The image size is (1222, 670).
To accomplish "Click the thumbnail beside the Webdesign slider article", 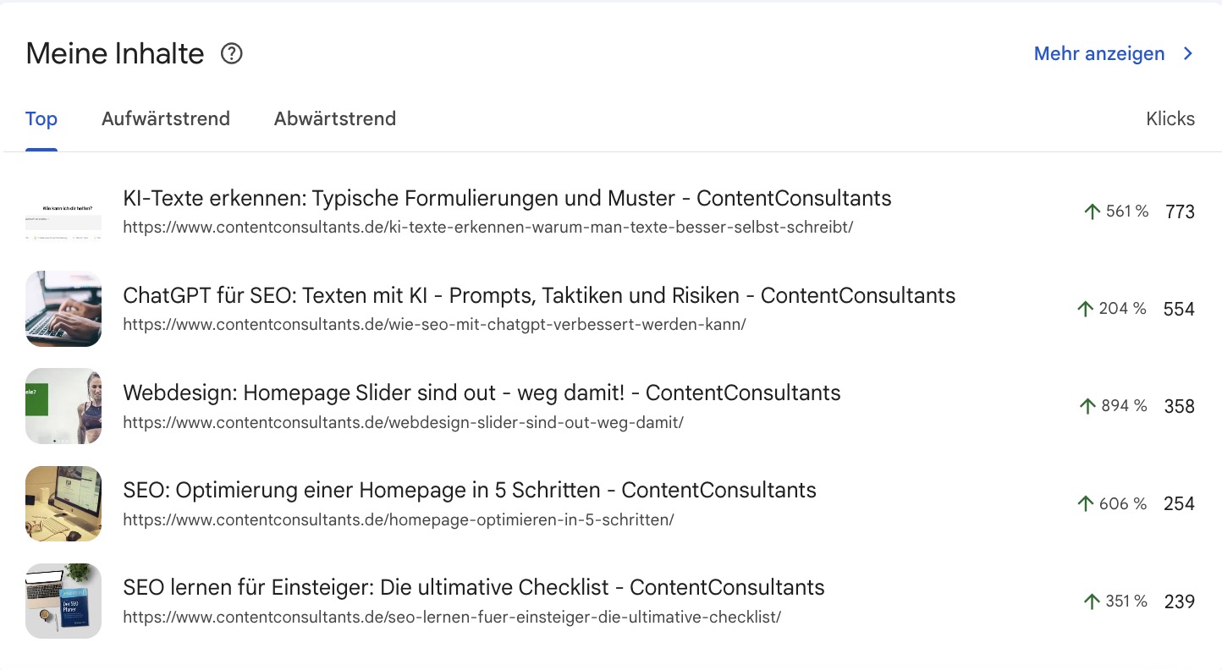I will (63, 406).
